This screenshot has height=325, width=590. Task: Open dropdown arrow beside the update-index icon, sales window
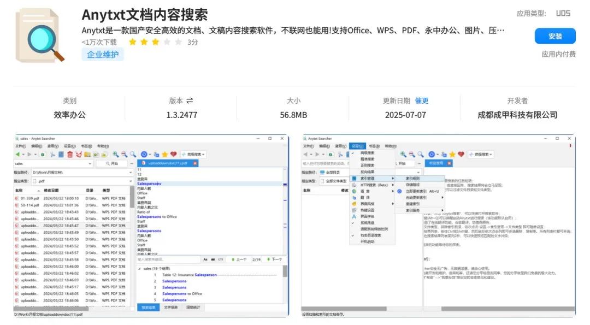pyautogui.click(x=150, y=154)
